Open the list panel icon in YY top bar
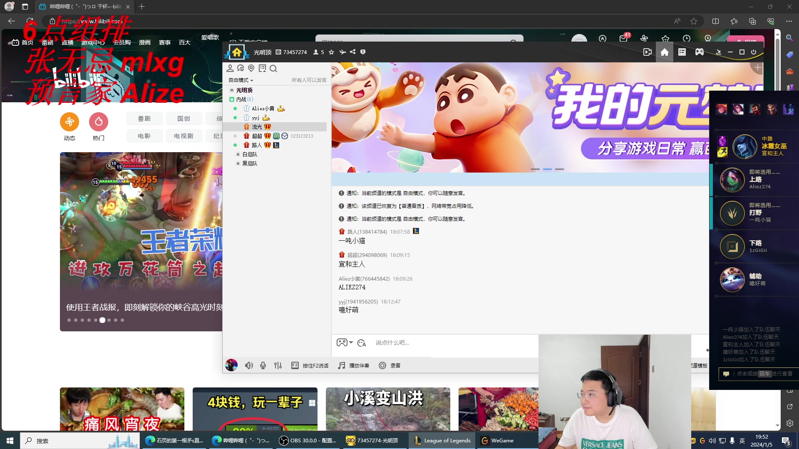This screenshot has width=799, height=449. pyautogui.click(x=682, y=52)
